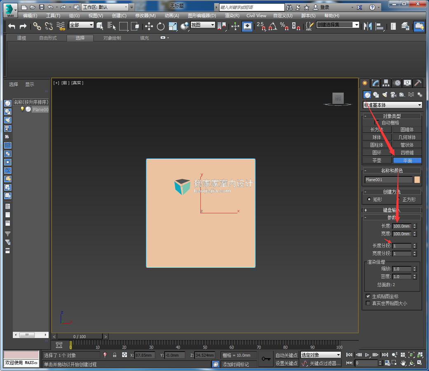Viewport: 429px width, 371px height.
Task: Click the Link selection chain icon
Action: (x=37, y=26)
